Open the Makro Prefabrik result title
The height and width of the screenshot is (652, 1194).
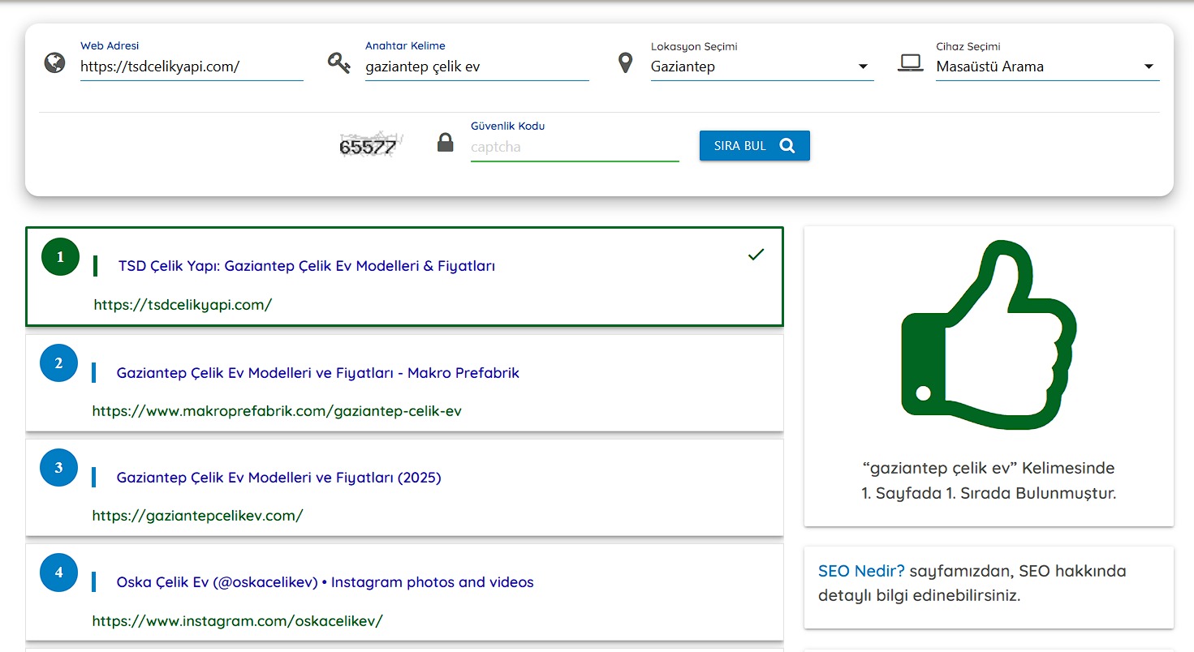click(317, 373)
